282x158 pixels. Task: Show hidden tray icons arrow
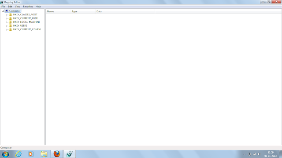pos(244,154)
